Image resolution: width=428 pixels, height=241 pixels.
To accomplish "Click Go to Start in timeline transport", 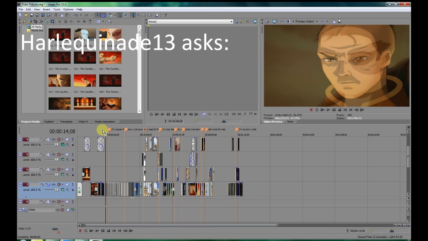I will [114, 231].
